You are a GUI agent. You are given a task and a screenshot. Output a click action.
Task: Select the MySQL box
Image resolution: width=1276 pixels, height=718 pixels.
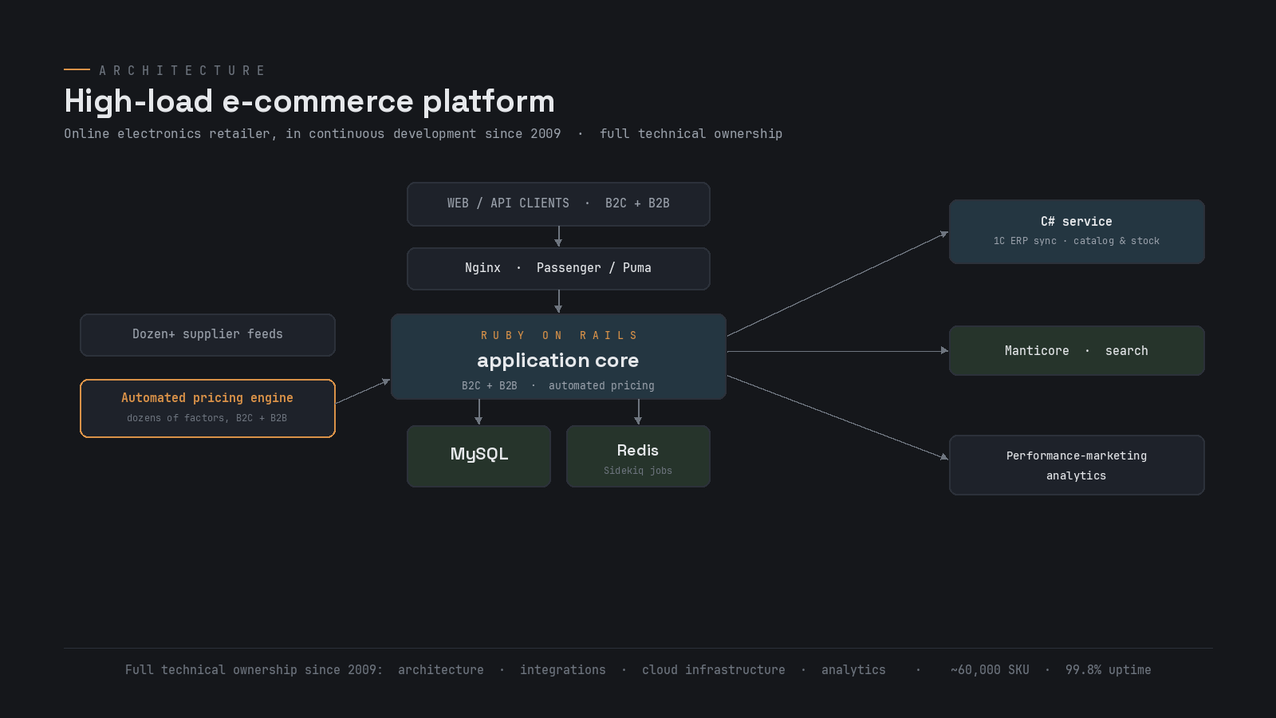(478, 456)
